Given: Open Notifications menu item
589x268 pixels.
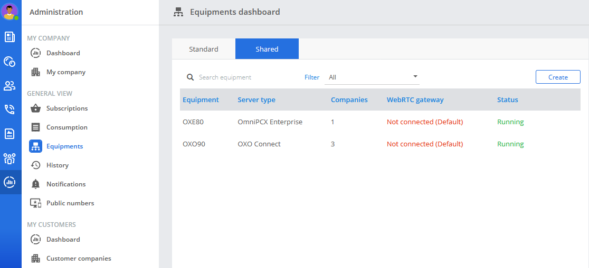Looking at the screenshot, I should tap(66, 184).
